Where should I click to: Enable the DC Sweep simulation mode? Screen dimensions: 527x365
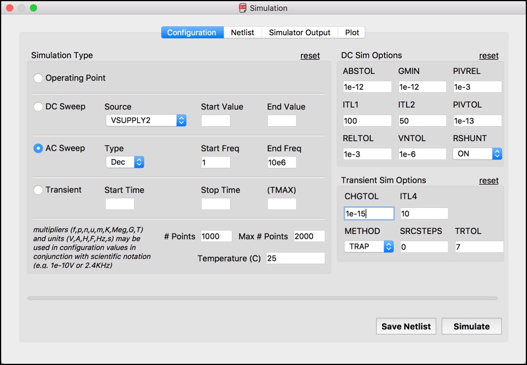[38, 107]
